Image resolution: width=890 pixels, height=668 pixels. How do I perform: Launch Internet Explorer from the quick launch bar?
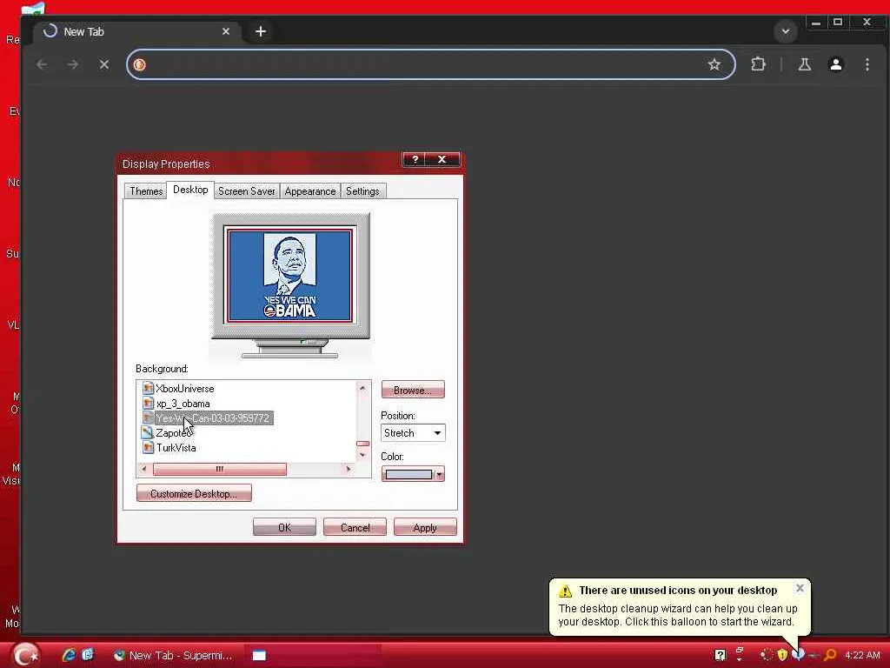click(x=69, y=655)
